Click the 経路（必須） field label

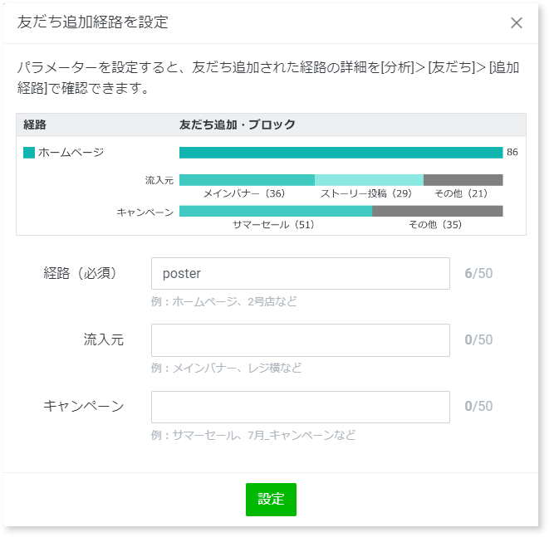tap(80, 273)
